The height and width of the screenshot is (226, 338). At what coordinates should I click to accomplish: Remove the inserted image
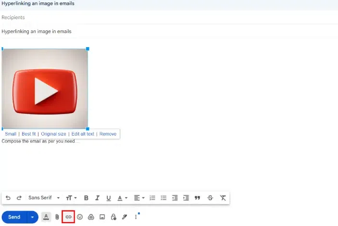click(x=108, y=134)
